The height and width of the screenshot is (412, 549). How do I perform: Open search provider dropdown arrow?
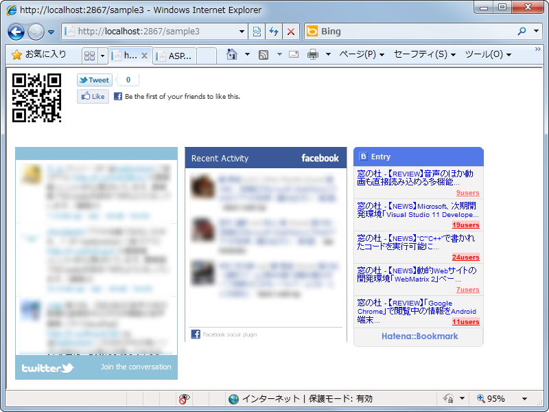coord(536,31)
